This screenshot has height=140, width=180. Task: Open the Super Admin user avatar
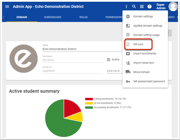[x=173, y=6]
